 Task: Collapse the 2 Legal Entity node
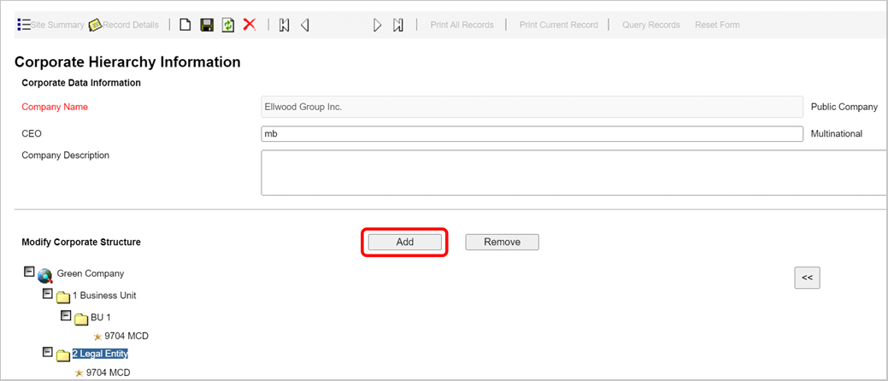48,351
